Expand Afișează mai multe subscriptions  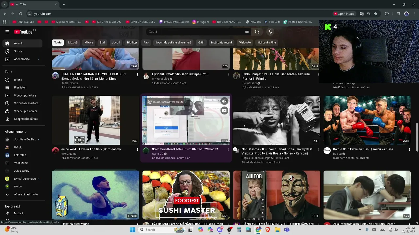pyautogui.click(x=22, y=194)
